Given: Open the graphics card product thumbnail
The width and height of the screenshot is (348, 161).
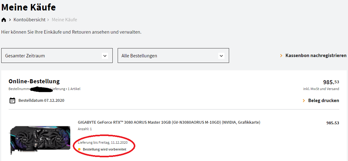Looking at the screenshot, I should click(x=40, y=140).
